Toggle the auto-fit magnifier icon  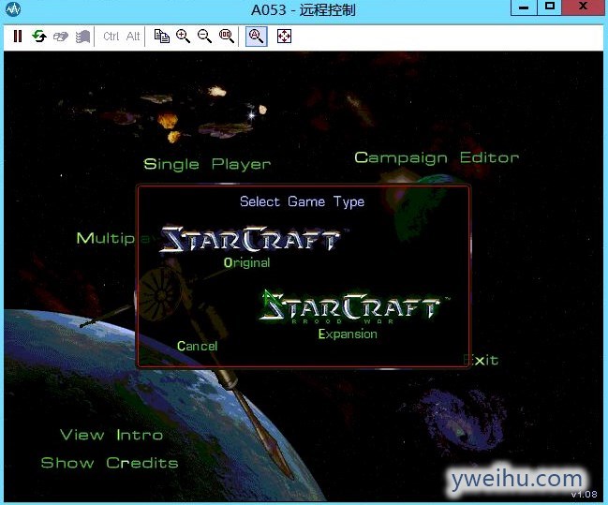[257, 37]
